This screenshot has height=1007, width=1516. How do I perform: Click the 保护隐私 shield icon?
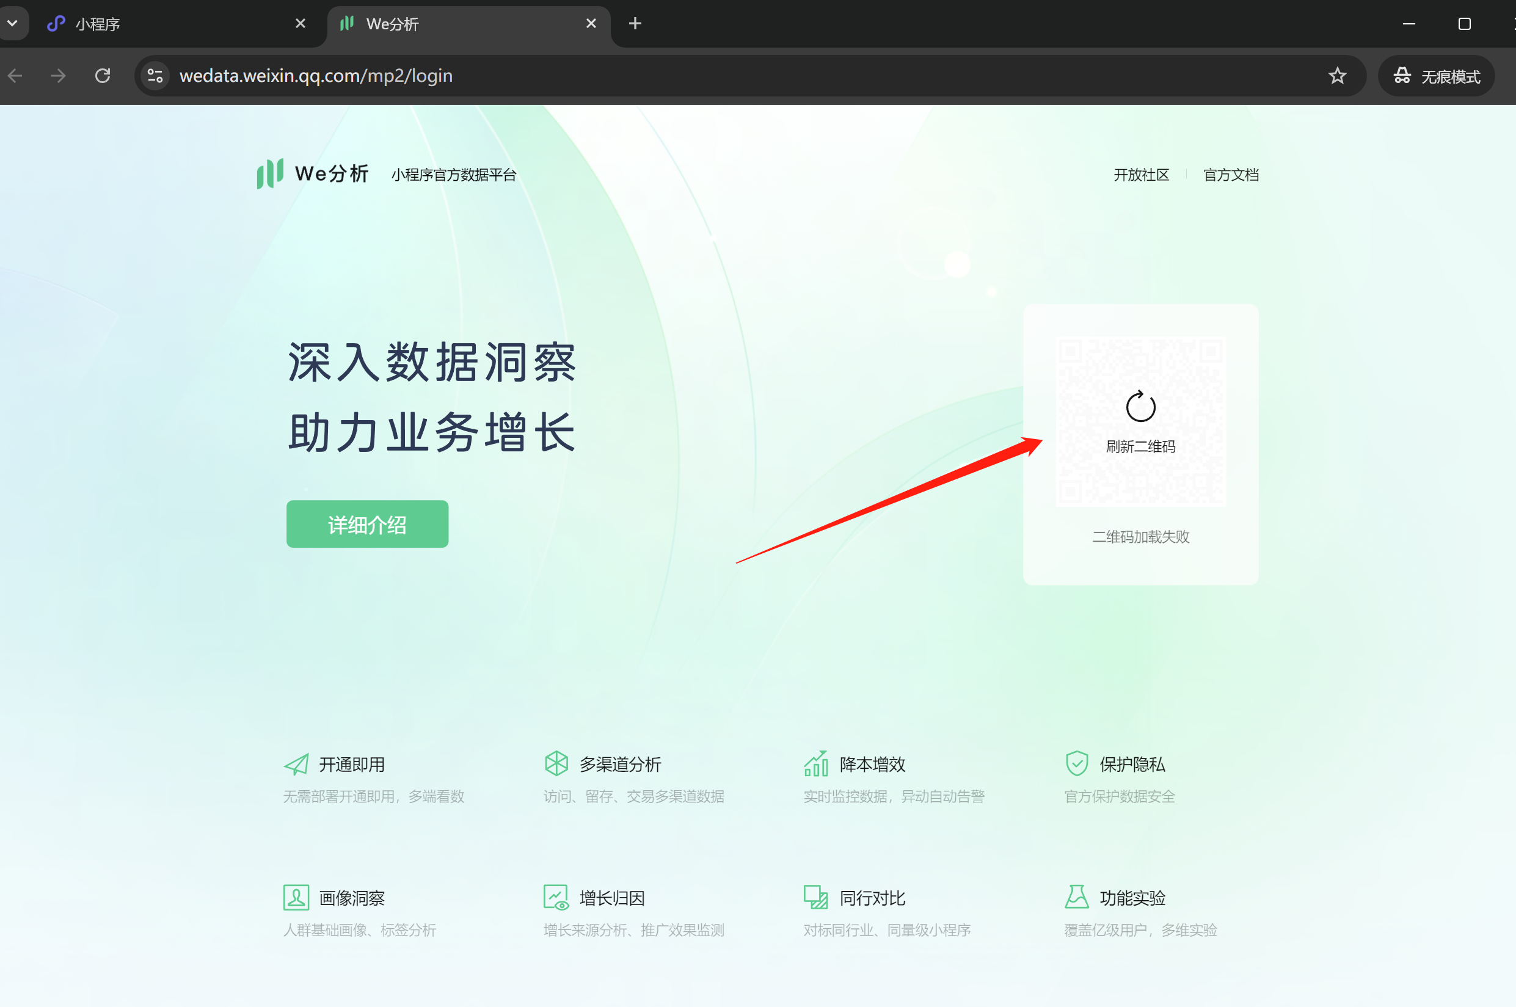point(1077,763)
